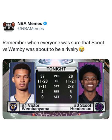Click the purple team logo bottom right
The width and height of the screenshot is (112, 140).
pos(99,107)
